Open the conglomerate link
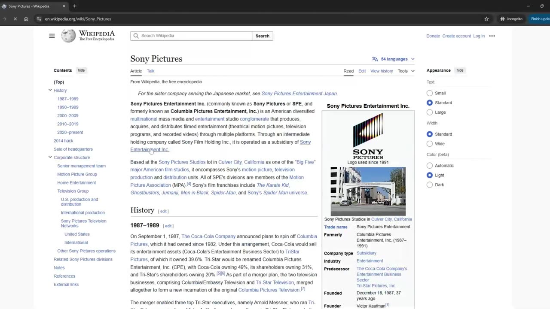The image size is (550, 309). tap(254, 119)
